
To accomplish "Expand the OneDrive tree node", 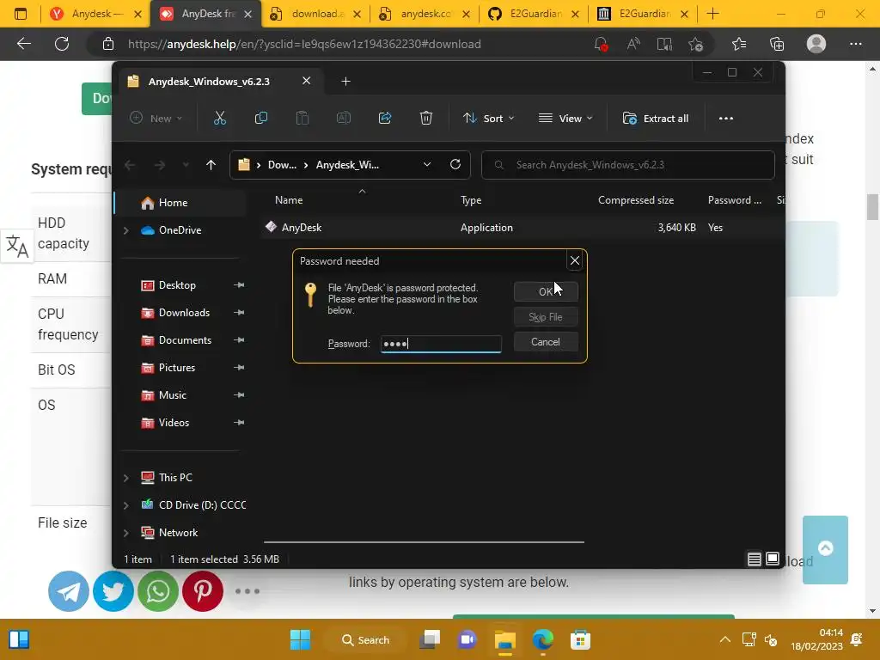I will tap(126, 230).
